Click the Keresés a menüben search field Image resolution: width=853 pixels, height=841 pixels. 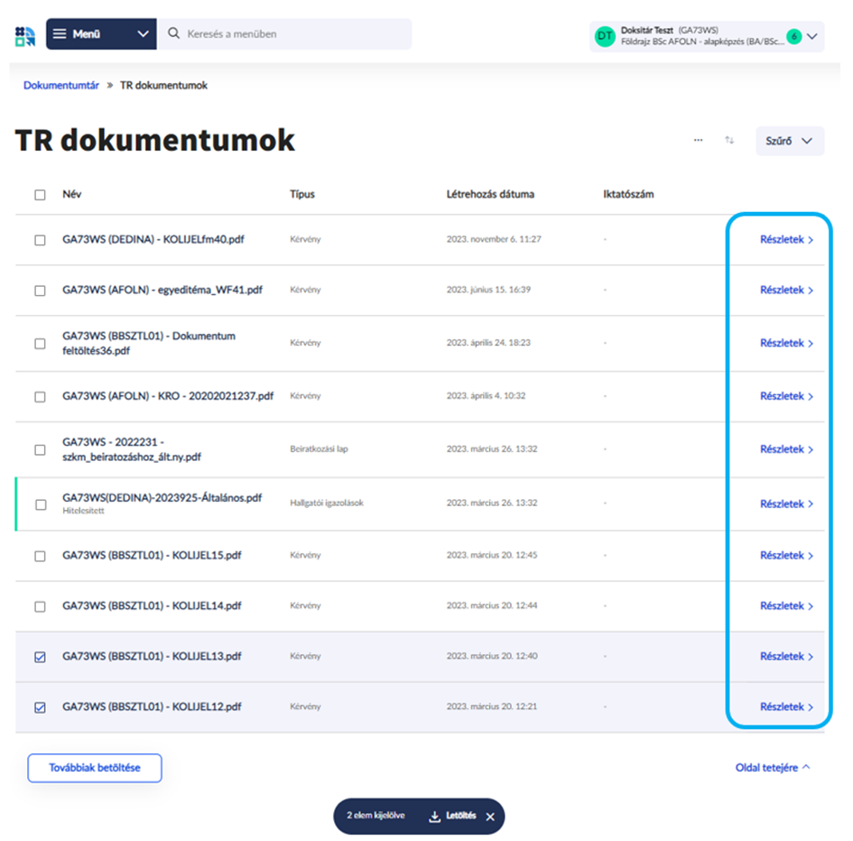[289, 34]
